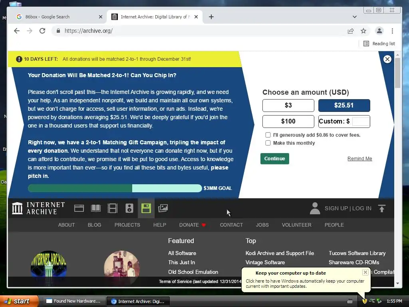Open the PEOPLE menu item

[x=334, y=225]
